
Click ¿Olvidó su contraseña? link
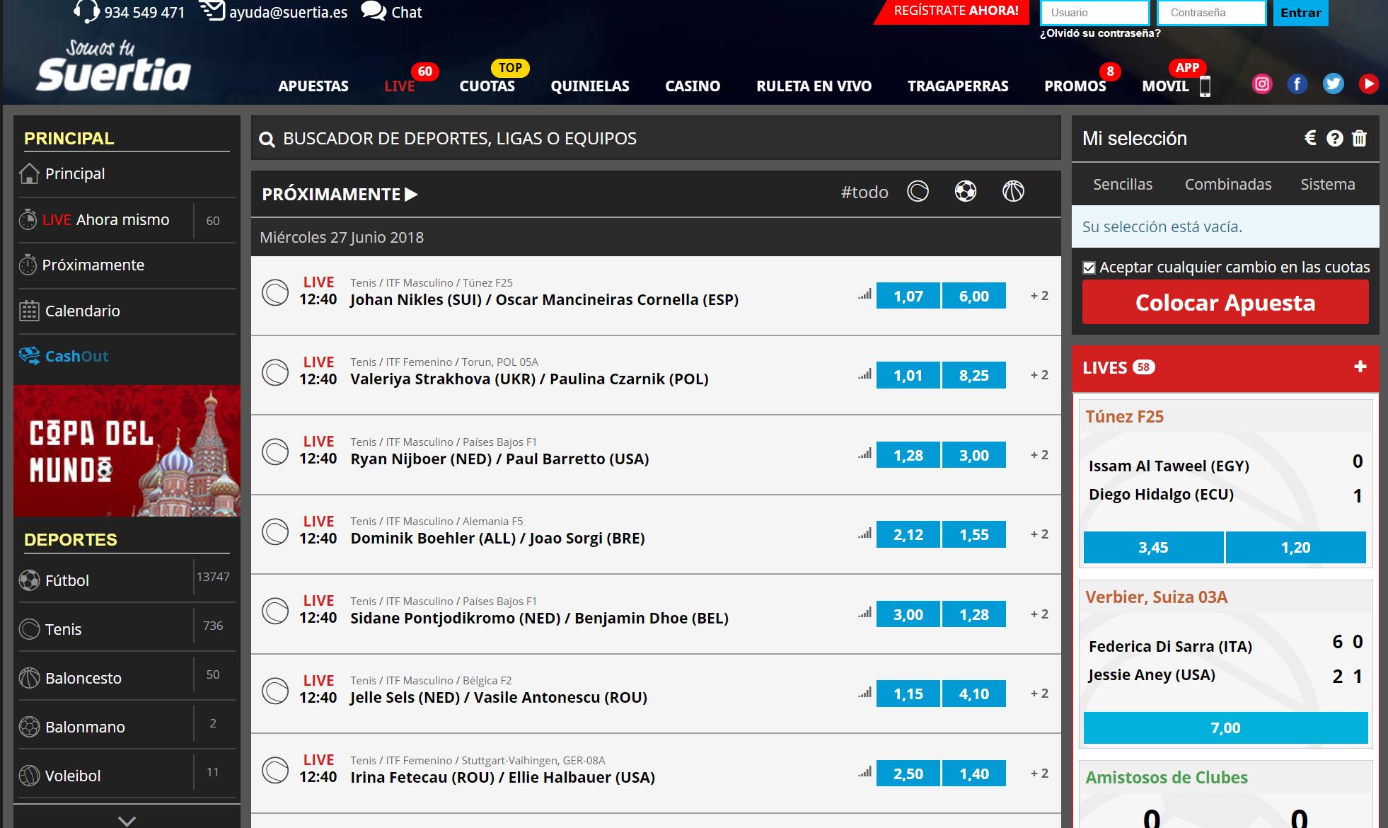[x=1100, y=33]
